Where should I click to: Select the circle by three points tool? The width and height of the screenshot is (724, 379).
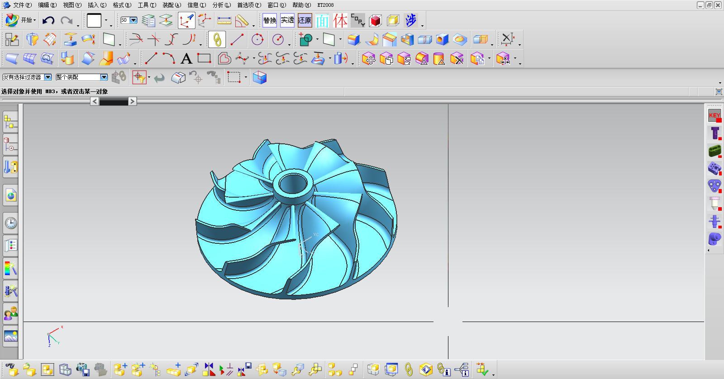pyautogui.click(x=257, y=40)
